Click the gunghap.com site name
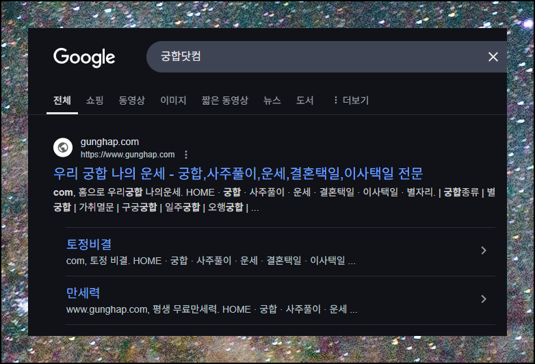The height and width of the screenshot is (364, 535). [109, 142]
